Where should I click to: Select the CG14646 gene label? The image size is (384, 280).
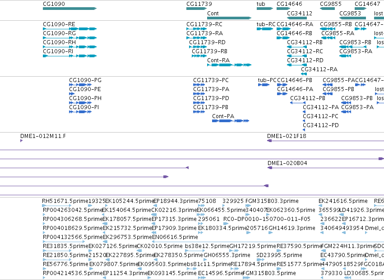290,4
